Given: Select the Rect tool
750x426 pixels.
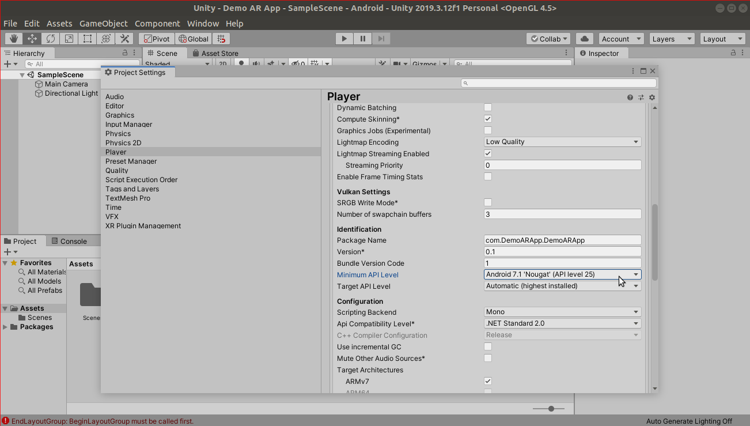Looking at the screenshot, I should click(x=88, y=39).
